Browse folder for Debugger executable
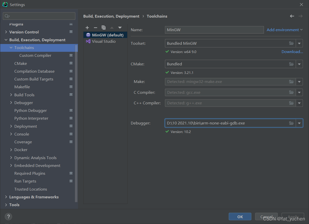The height and width of the screenshot is (224, 309). [291, 123]
